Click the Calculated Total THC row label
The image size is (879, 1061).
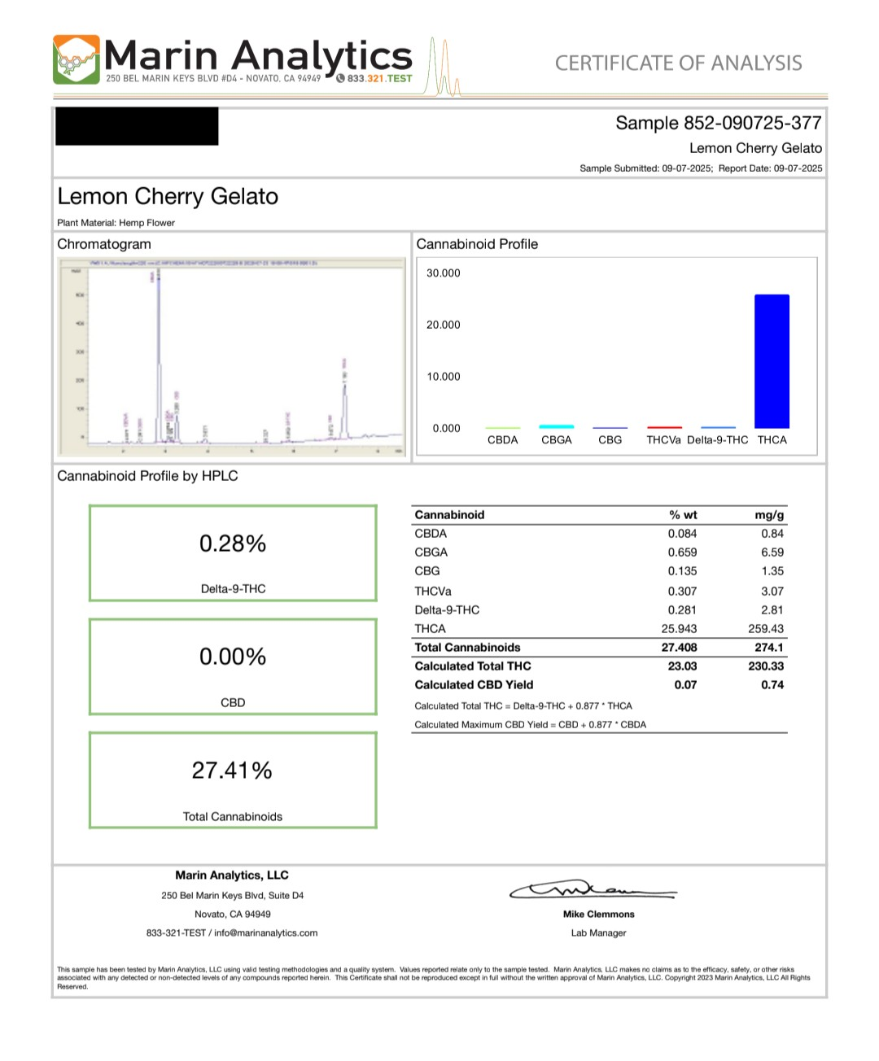[x=473, y=666]
